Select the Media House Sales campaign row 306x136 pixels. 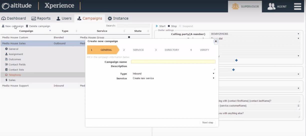click(42, 43)
